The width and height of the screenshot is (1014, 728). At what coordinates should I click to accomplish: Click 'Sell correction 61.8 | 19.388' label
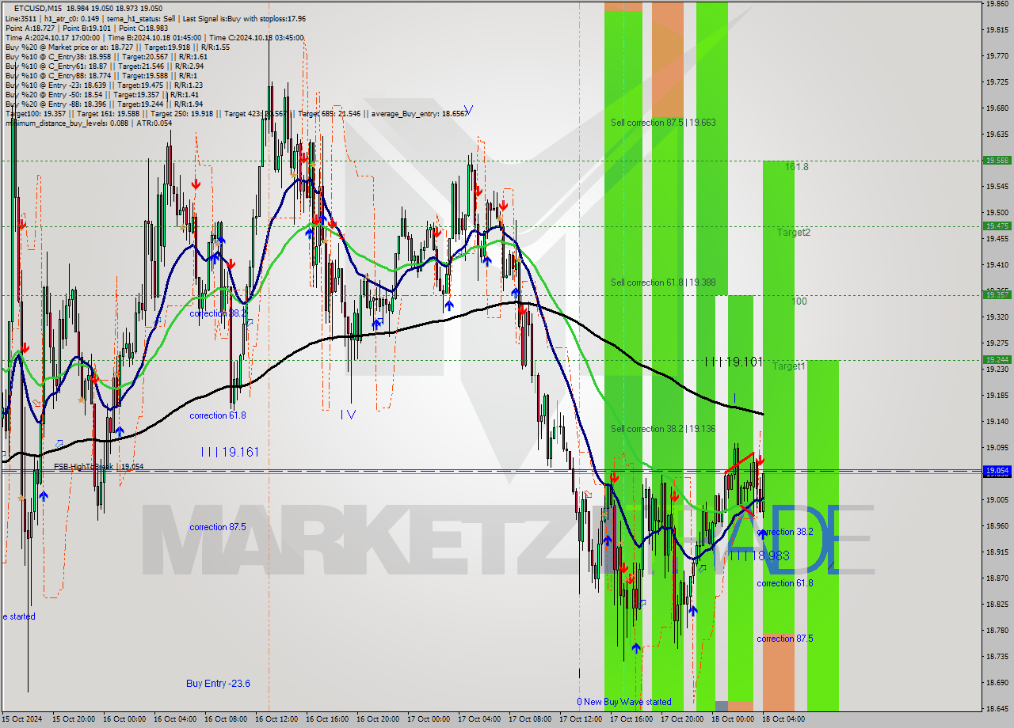click(663, 282)
